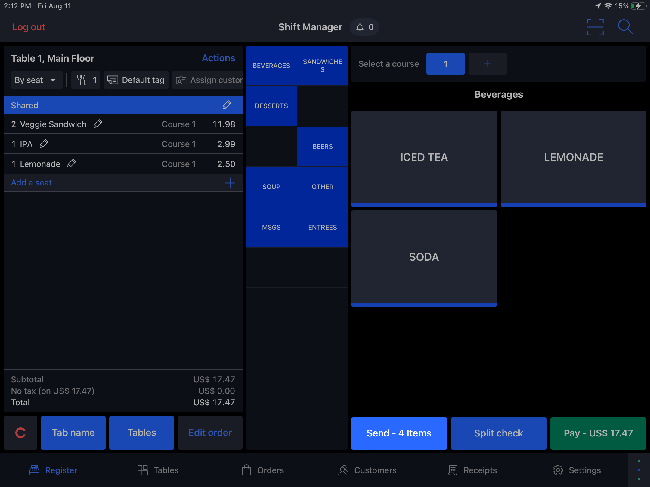Add a new course with plus button
Image resolution: width=650 pixels, height=487 pixels.
[487, 64]
